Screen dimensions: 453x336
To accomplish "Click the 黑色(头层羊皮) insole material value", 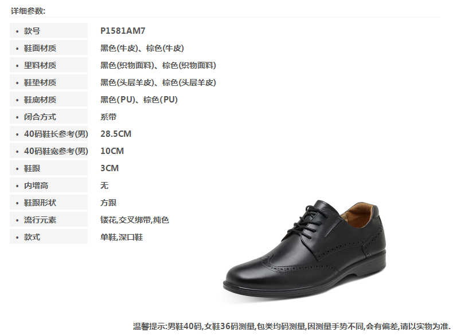I will click(127, 82).
